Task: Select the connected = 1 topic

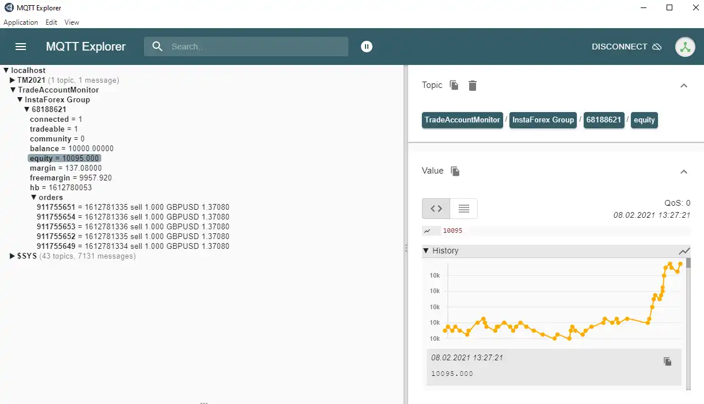Action: (x=56, y=120)
